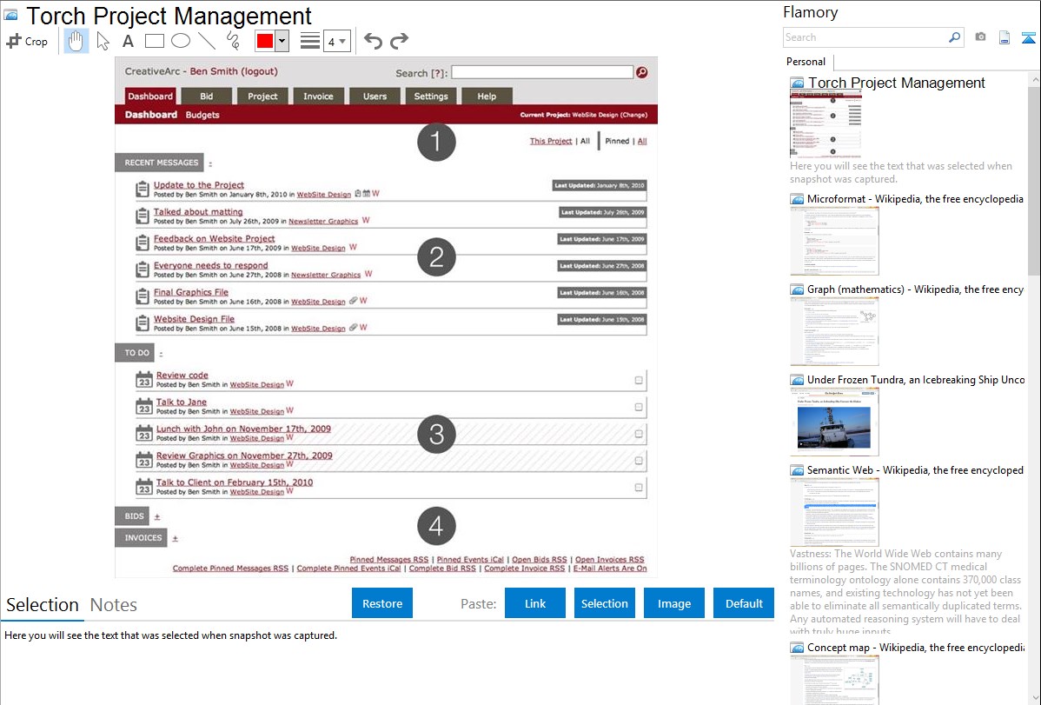
Task: Click snapshot icon next to Microformat title
Action: (x=797, y=199)
